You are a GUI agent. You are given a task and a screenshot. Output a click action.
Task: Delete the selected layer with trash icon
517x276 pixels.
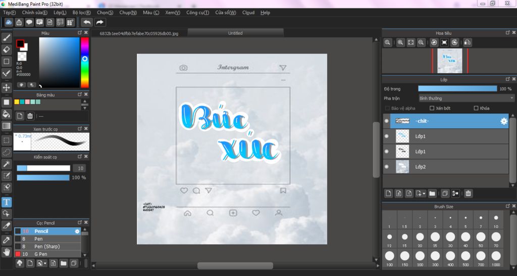pos(468,194)
